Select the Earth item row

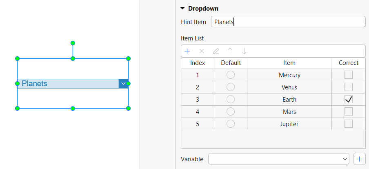(x=289, y=99)
